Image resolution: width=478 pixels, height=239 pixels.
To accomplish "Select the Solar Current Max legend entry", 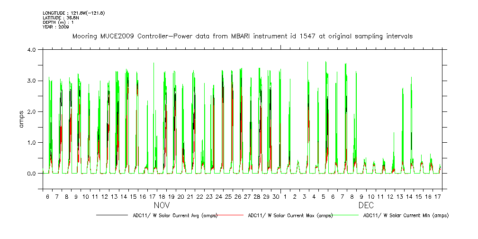I will click(x=290, y=215).
